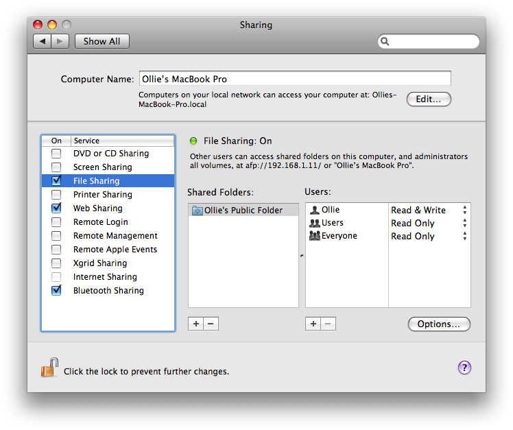The height and width of the screenshot is (430, 513).
Task: Disable the Bluetooth Sharing checkbox
Action: (56, 291)
